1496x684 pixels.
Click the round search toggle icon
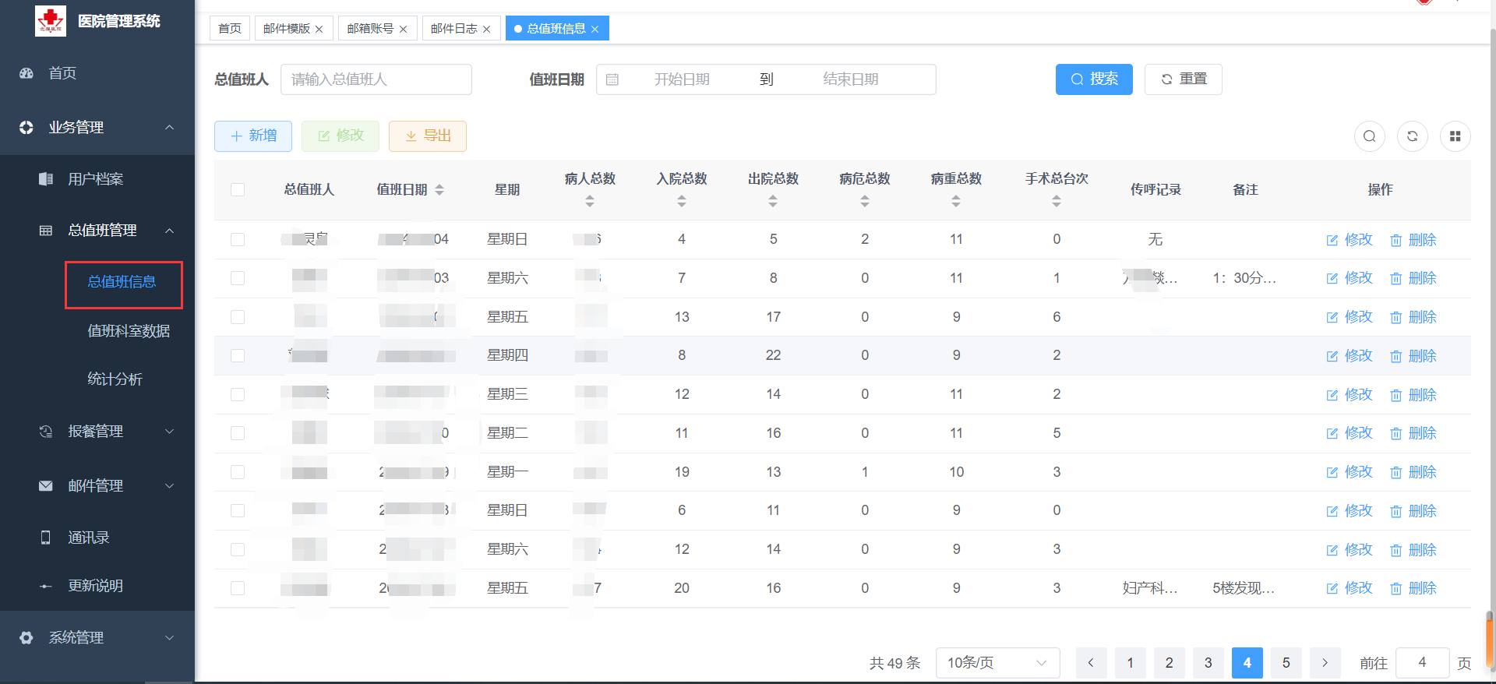pyautogui.click(x=1369, y=136)
